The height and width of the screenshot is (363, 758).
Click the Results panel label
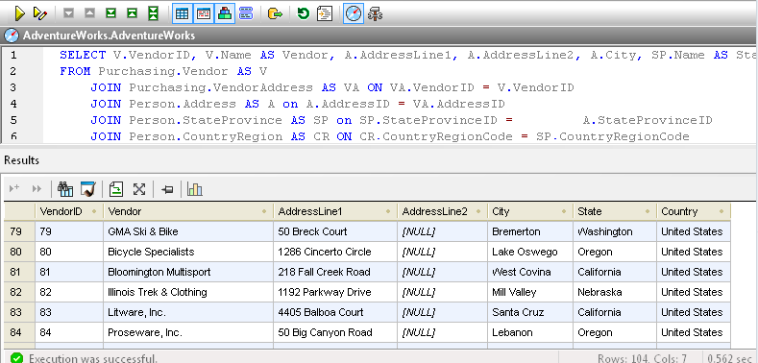[x=22, y=160]
